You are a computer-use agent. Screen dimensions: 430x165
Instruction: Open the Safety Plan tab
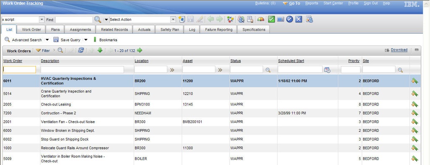click(170, 30)
